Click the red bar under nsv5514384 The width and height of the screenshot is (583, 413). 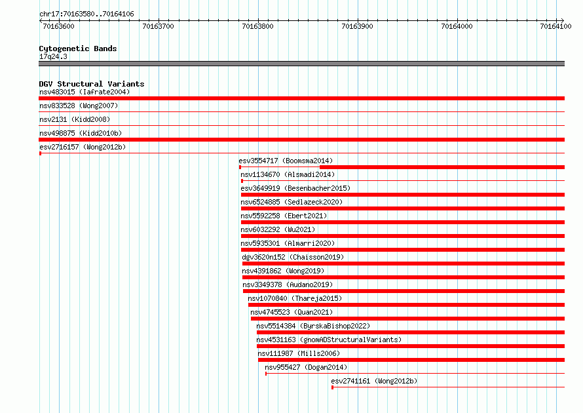411,332
